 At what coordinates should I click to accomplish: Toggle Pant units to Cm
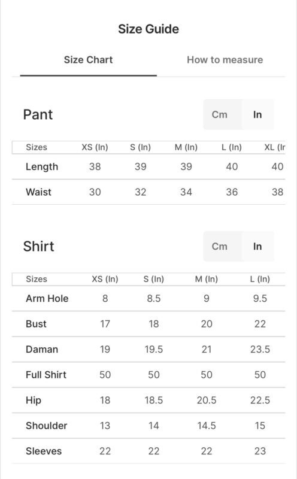tap(220, 114)
